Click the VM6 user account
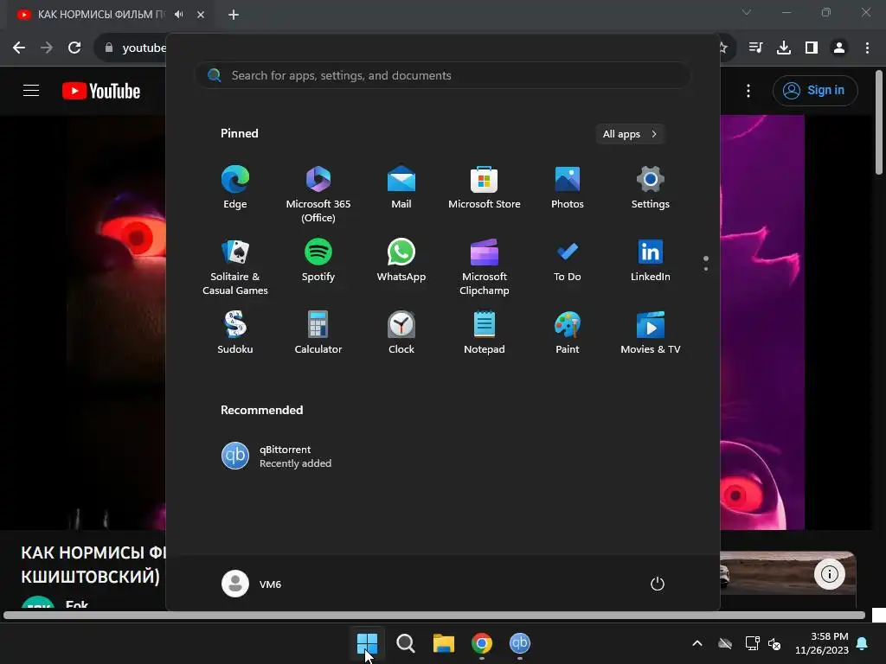The height and width of the screenshot is (664, 886). pyautogui.click(x=252, y=584)
